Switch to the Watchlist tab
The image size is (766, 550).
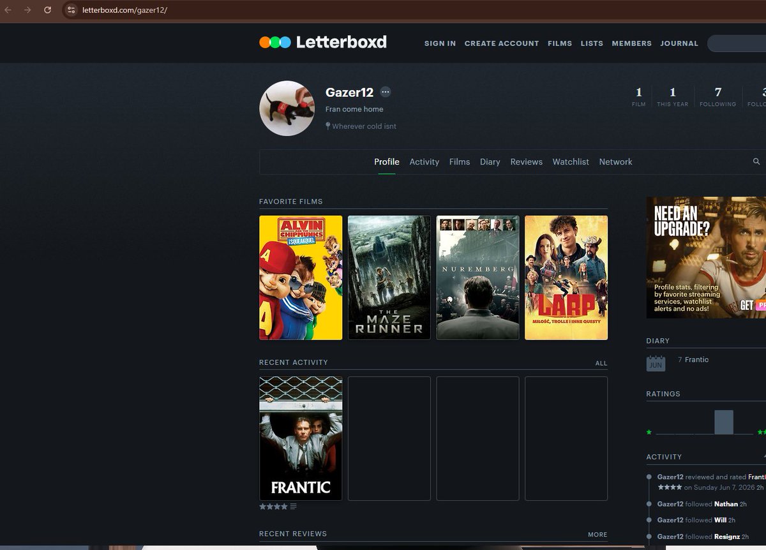(571, 162)
